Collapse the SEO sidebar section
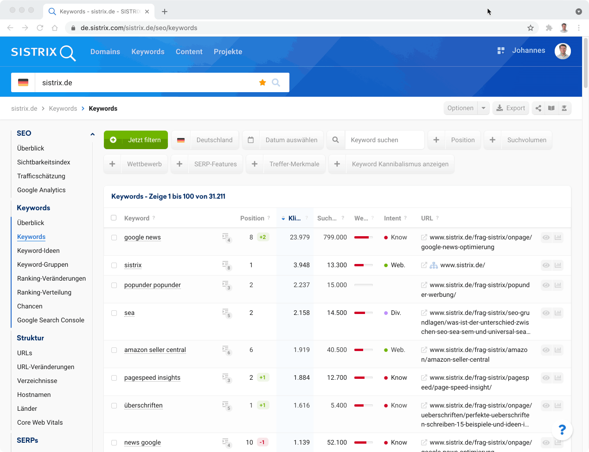Image resolution: width=589 pixels, height=452 pixels. coord(92,134)
